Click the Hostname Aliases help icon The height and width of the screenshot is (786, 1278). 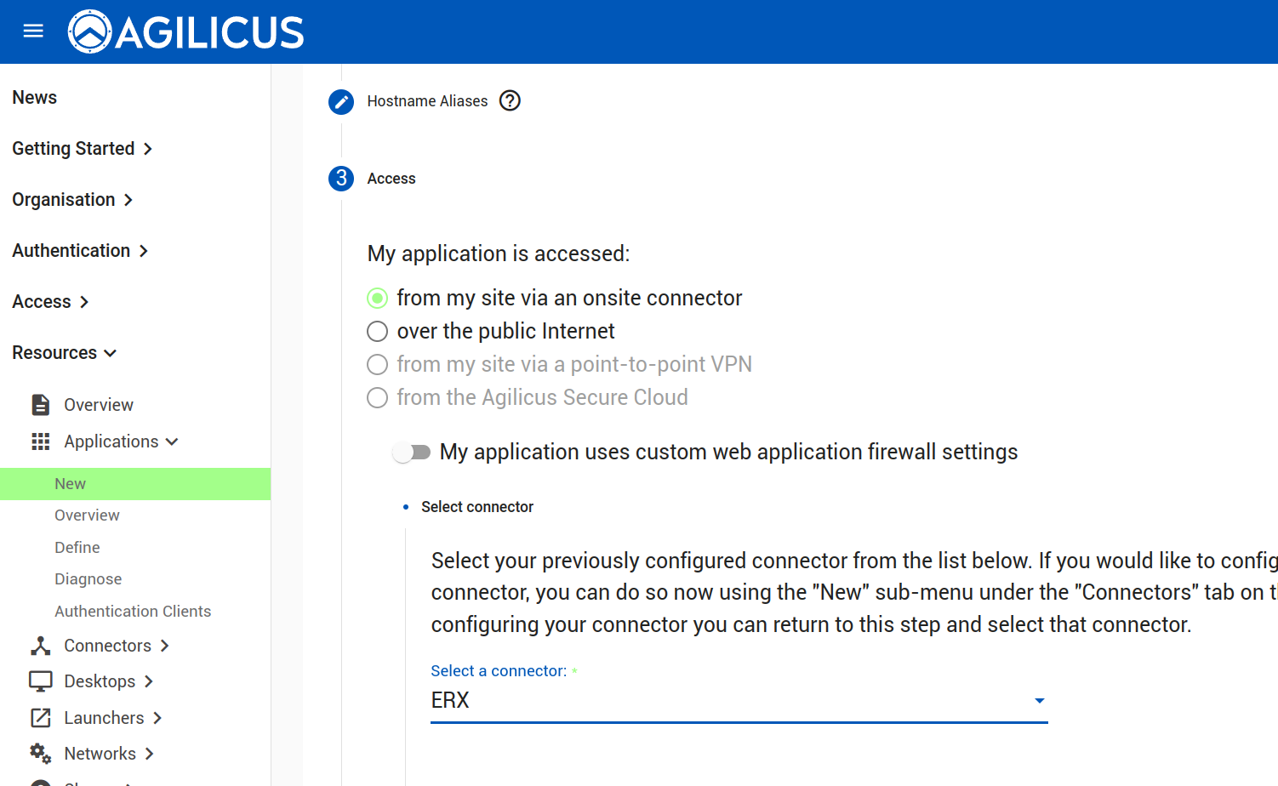tap(510, 101)
